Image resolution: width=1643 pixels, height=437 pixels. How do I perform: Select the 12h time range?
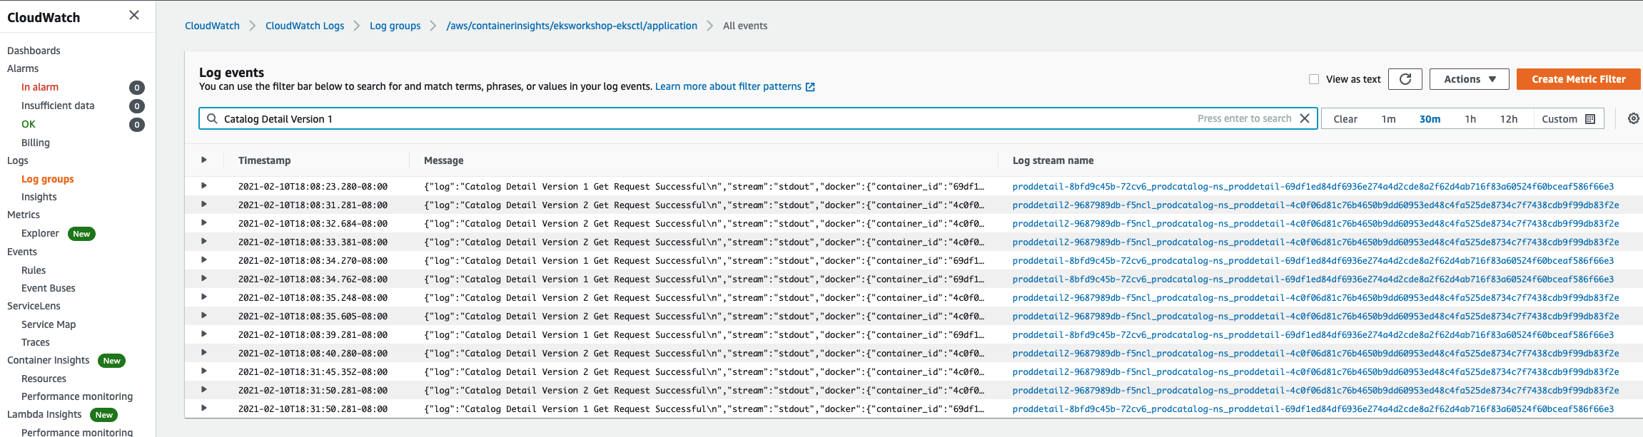(x=1509, y=119)
